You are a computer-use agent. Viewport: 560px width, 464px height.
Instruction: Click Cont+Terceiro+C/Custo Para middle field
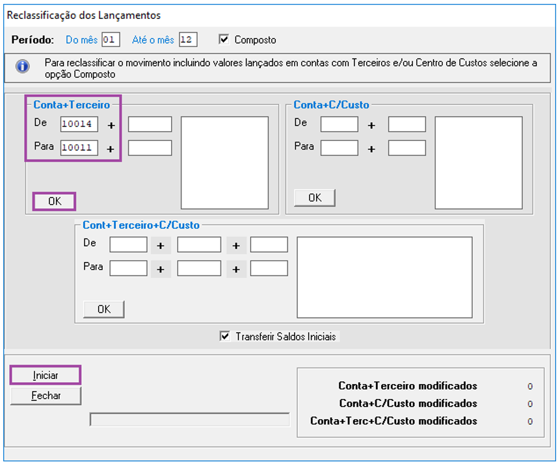click(199, 268)
